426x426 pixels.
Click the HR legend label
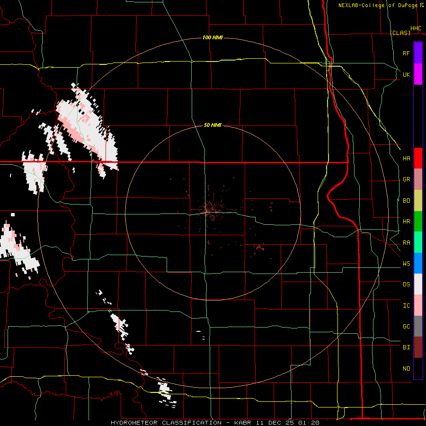click(x=407, y=222)
